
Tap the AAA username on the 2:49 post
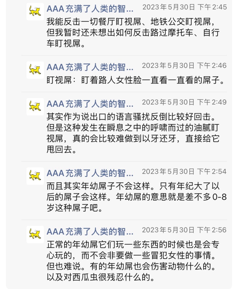click(x=90, y=104)
